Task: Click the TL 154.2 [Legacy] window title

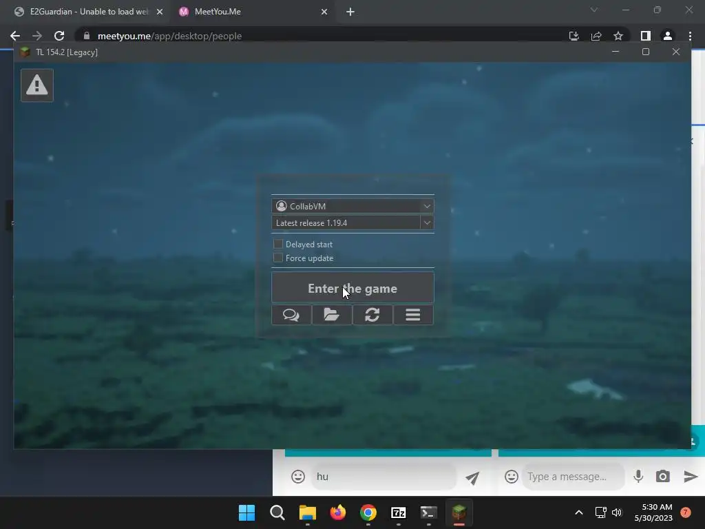Action: (x=67, y=52)
